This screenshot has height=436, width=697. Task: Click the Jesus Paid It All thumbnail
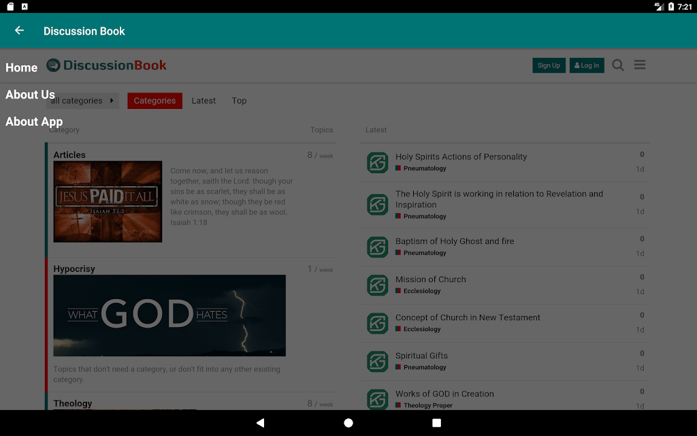(x=108, y=202)
